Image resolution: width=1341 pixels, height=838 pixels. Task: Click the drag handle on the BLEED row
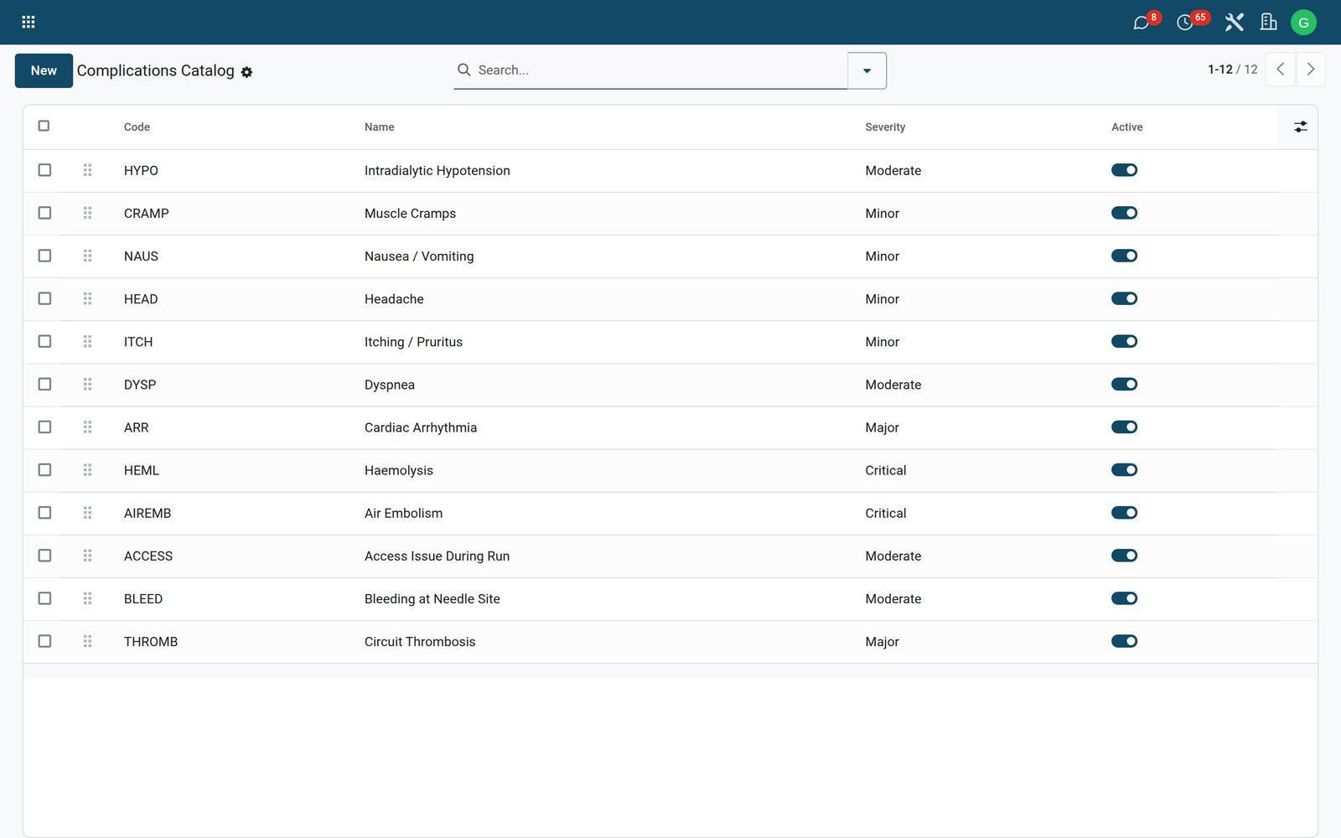pos(87,598)
